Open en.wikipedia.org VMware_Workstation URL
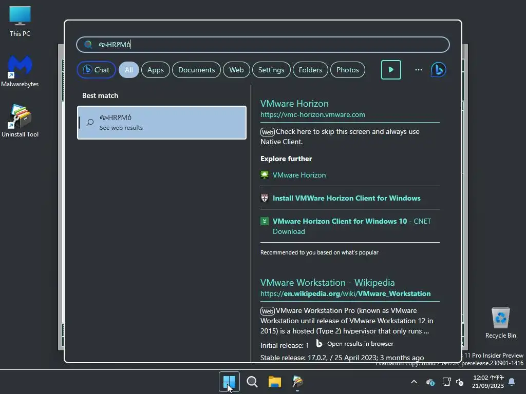 [346, 293]
